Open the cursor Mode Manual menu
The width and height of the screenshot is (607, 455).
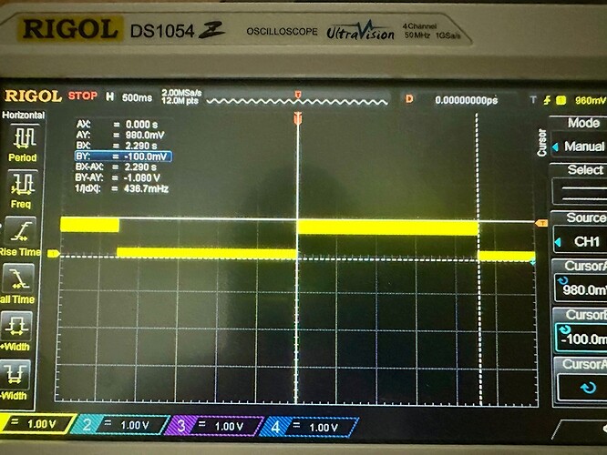[580, 136]
